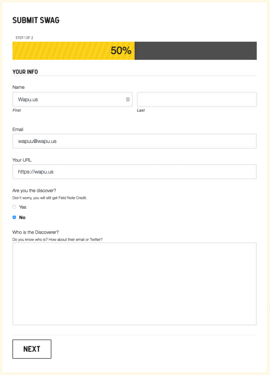
Task: Focus the First name field containing Wapu.us
Action: (72, 100)
